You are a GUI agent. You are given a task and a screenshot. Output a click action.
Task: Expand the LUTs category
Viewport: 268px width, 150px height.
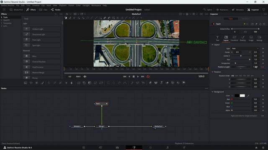tap(2, 26)
